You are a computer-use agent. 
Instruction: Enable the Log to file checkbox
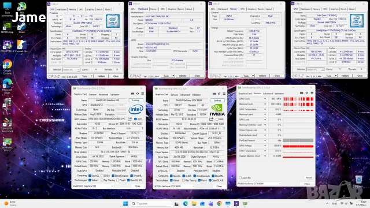click(x=240, y=178)
